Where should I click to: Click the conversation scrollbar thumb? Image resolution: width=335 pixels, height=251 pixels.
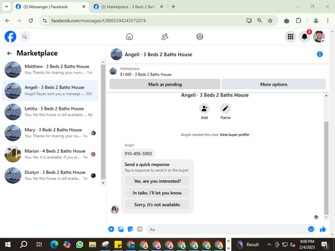click(326, 168)
